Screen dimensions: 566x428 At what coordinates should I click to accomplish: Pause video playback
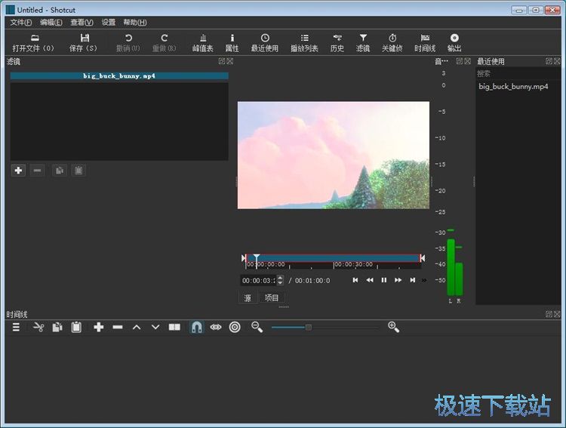coord(384,280)
